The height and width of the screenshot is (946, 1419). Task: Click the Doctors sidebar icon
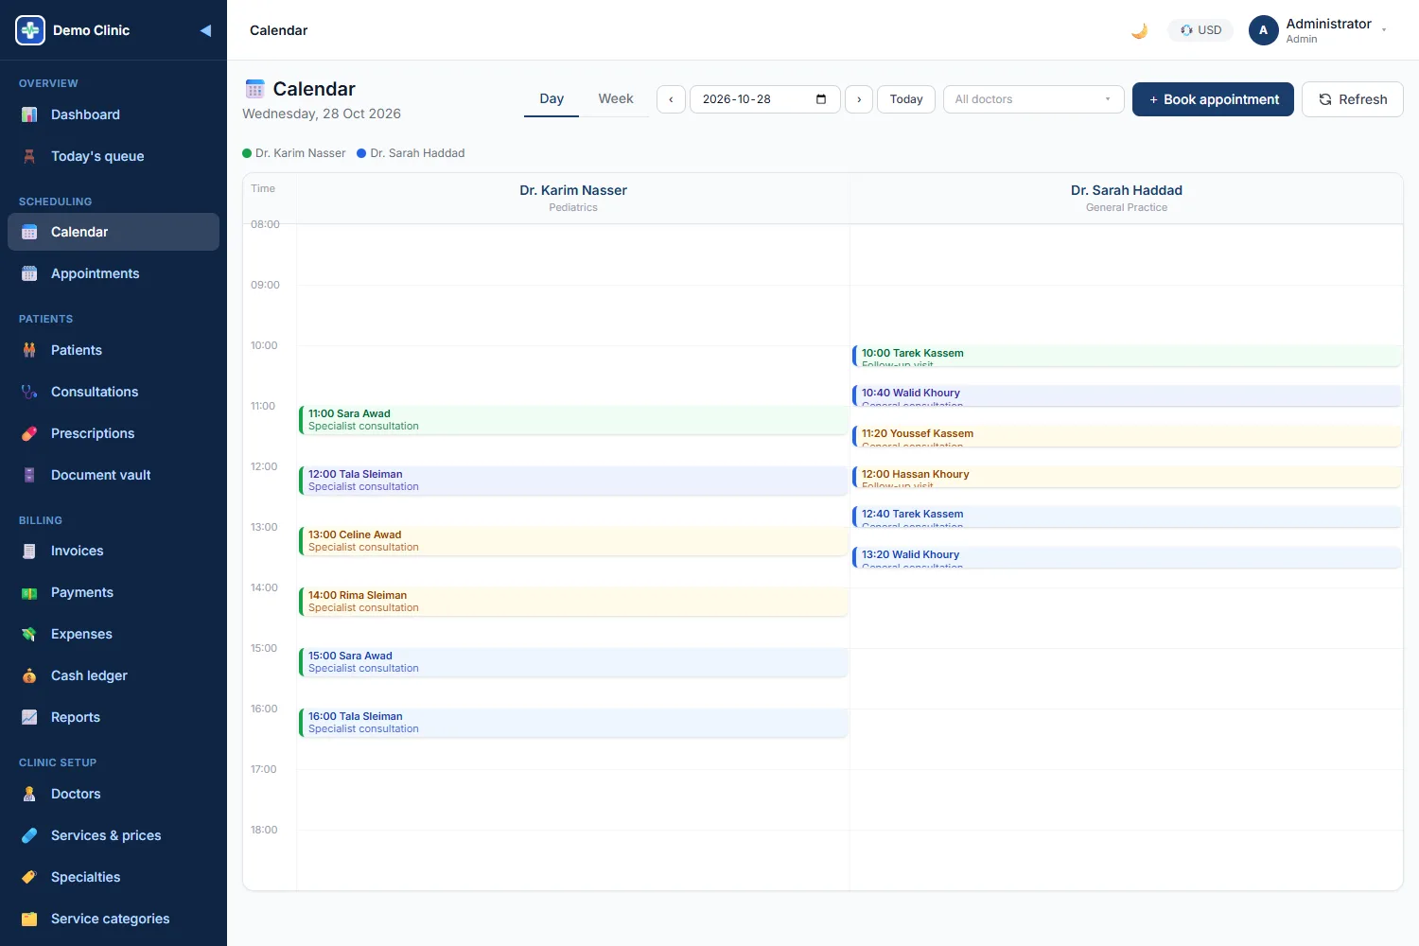(29, 794)
